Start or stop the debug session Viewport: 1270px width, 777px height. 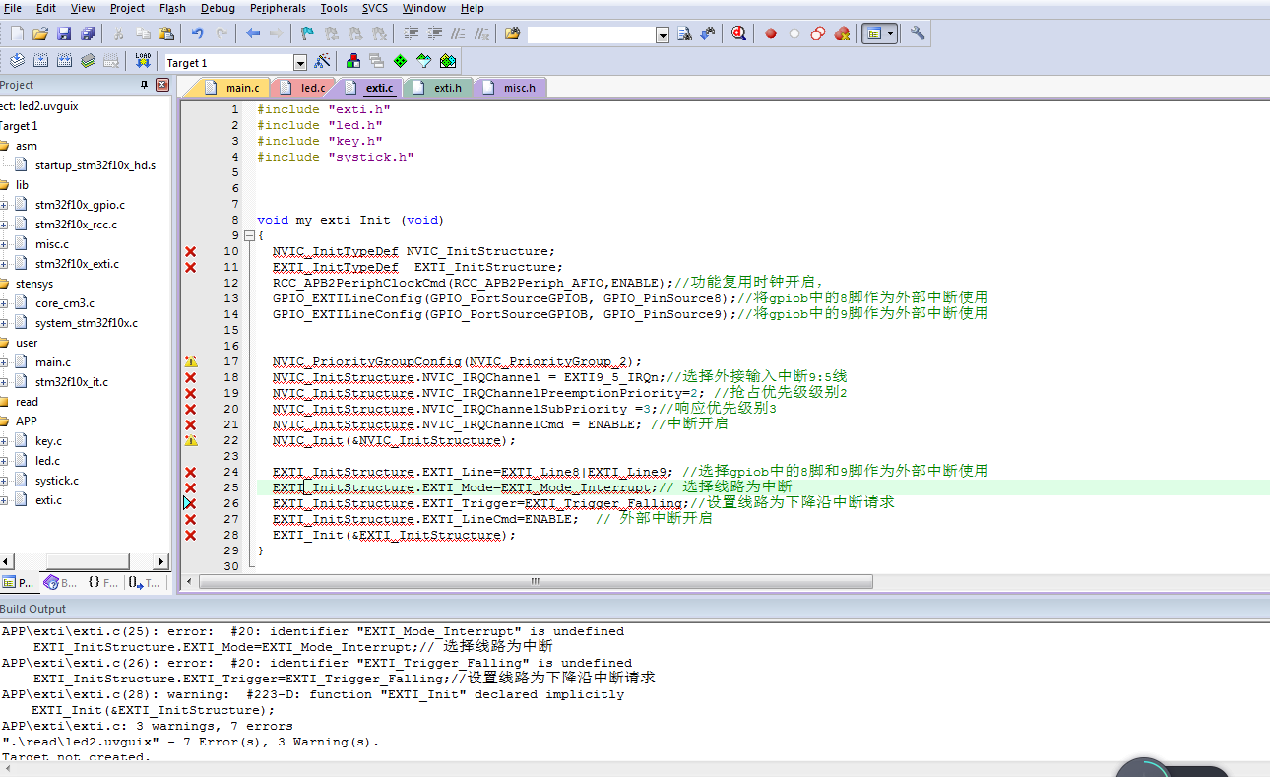click(738, 33)
